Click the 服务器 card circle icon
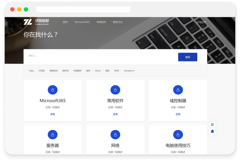Image resolution: width=240 pixels, height=162 pixels. [x=52, y=135]
